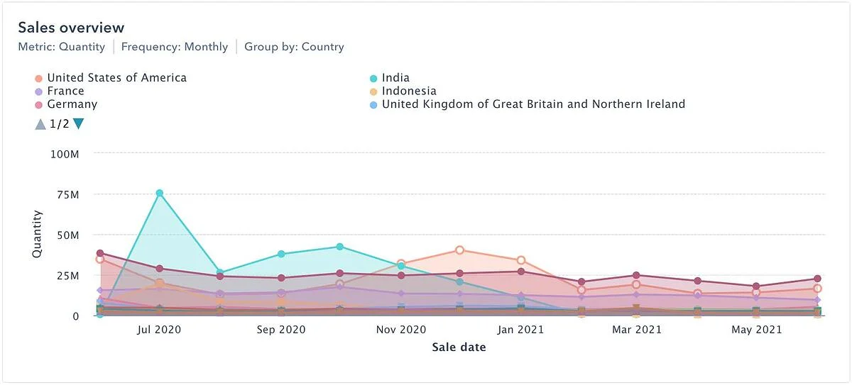
Task: Open the Group by: Country option
Action: click(x=294, y=47)
